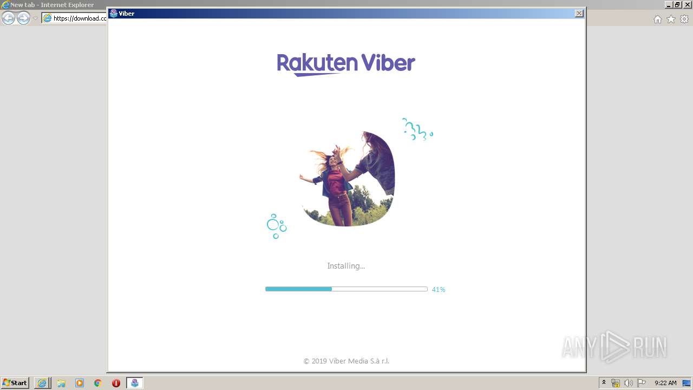Show hidden system tray icons
The width and height of the screenshot is (693, 390).
tap(604, 383)
